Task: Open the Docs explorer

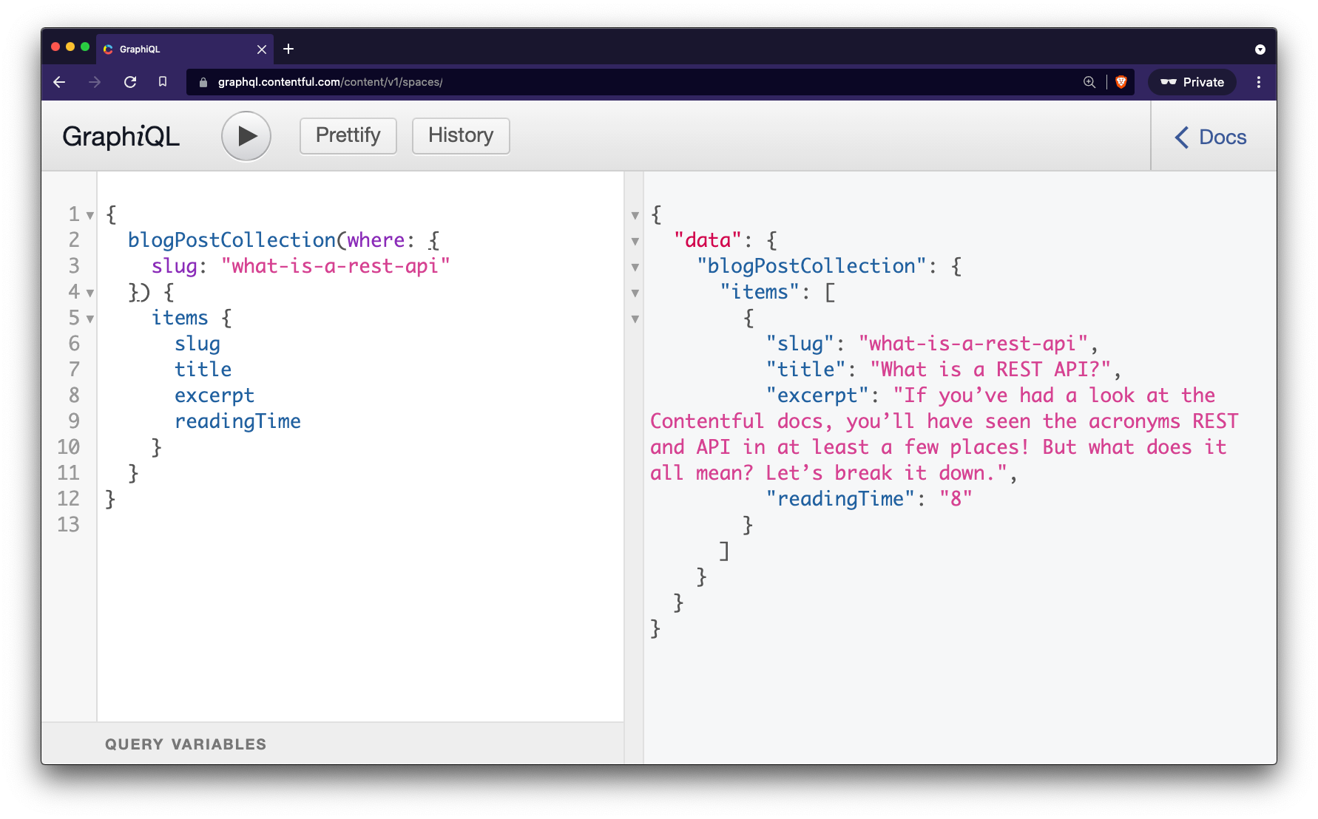Action: [x=1211, y=137]
